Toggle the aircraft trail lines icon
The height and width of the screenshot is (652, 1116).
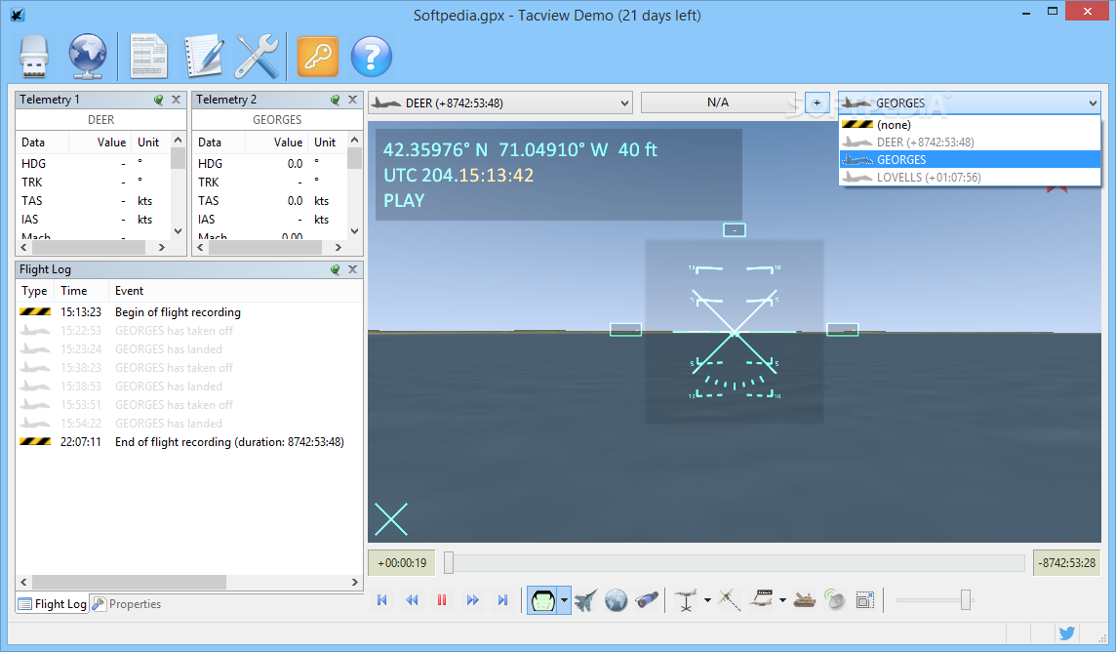tap(729, 600)
